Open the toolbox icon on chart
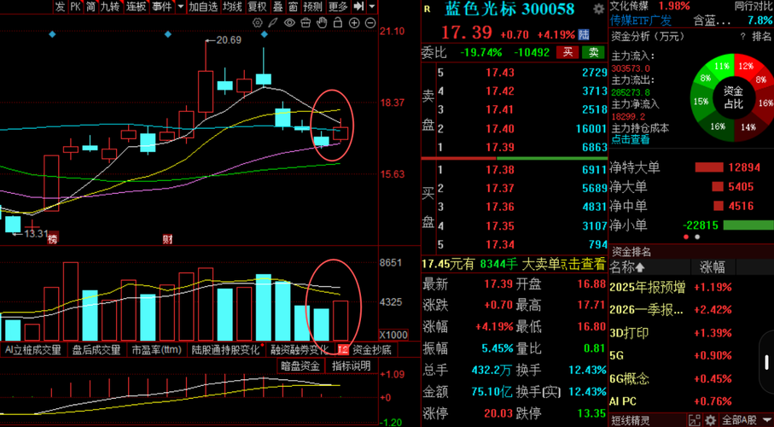This screenshot has width=774, height=427. [x=306, y=22]
